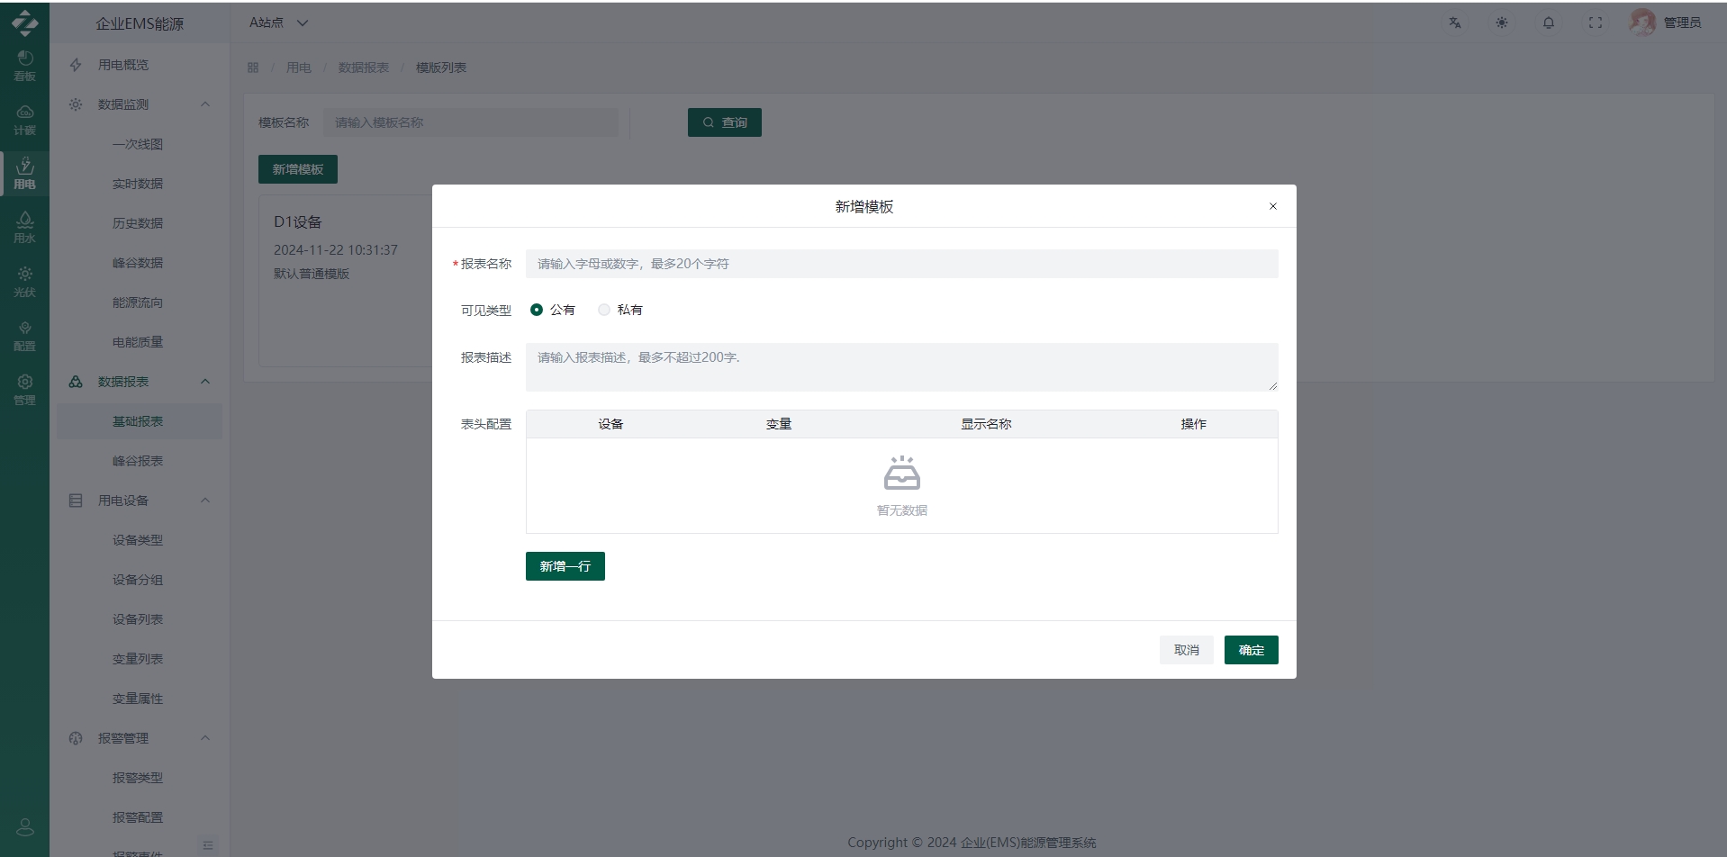Collapse the 用电设备 section
Image resolution: width=1727 pixels, height=857 pixels.
[204, 500]
